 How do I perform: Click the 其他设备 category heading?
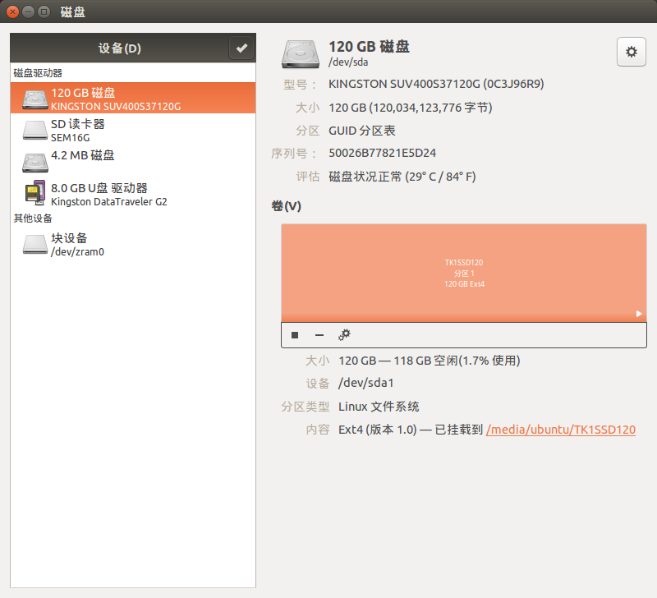pyautogui.click(x=33, y=218)
